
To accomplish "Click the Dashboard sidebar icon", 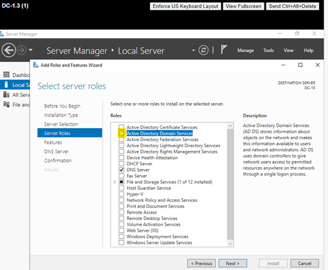I will click(x=6, y=75).
